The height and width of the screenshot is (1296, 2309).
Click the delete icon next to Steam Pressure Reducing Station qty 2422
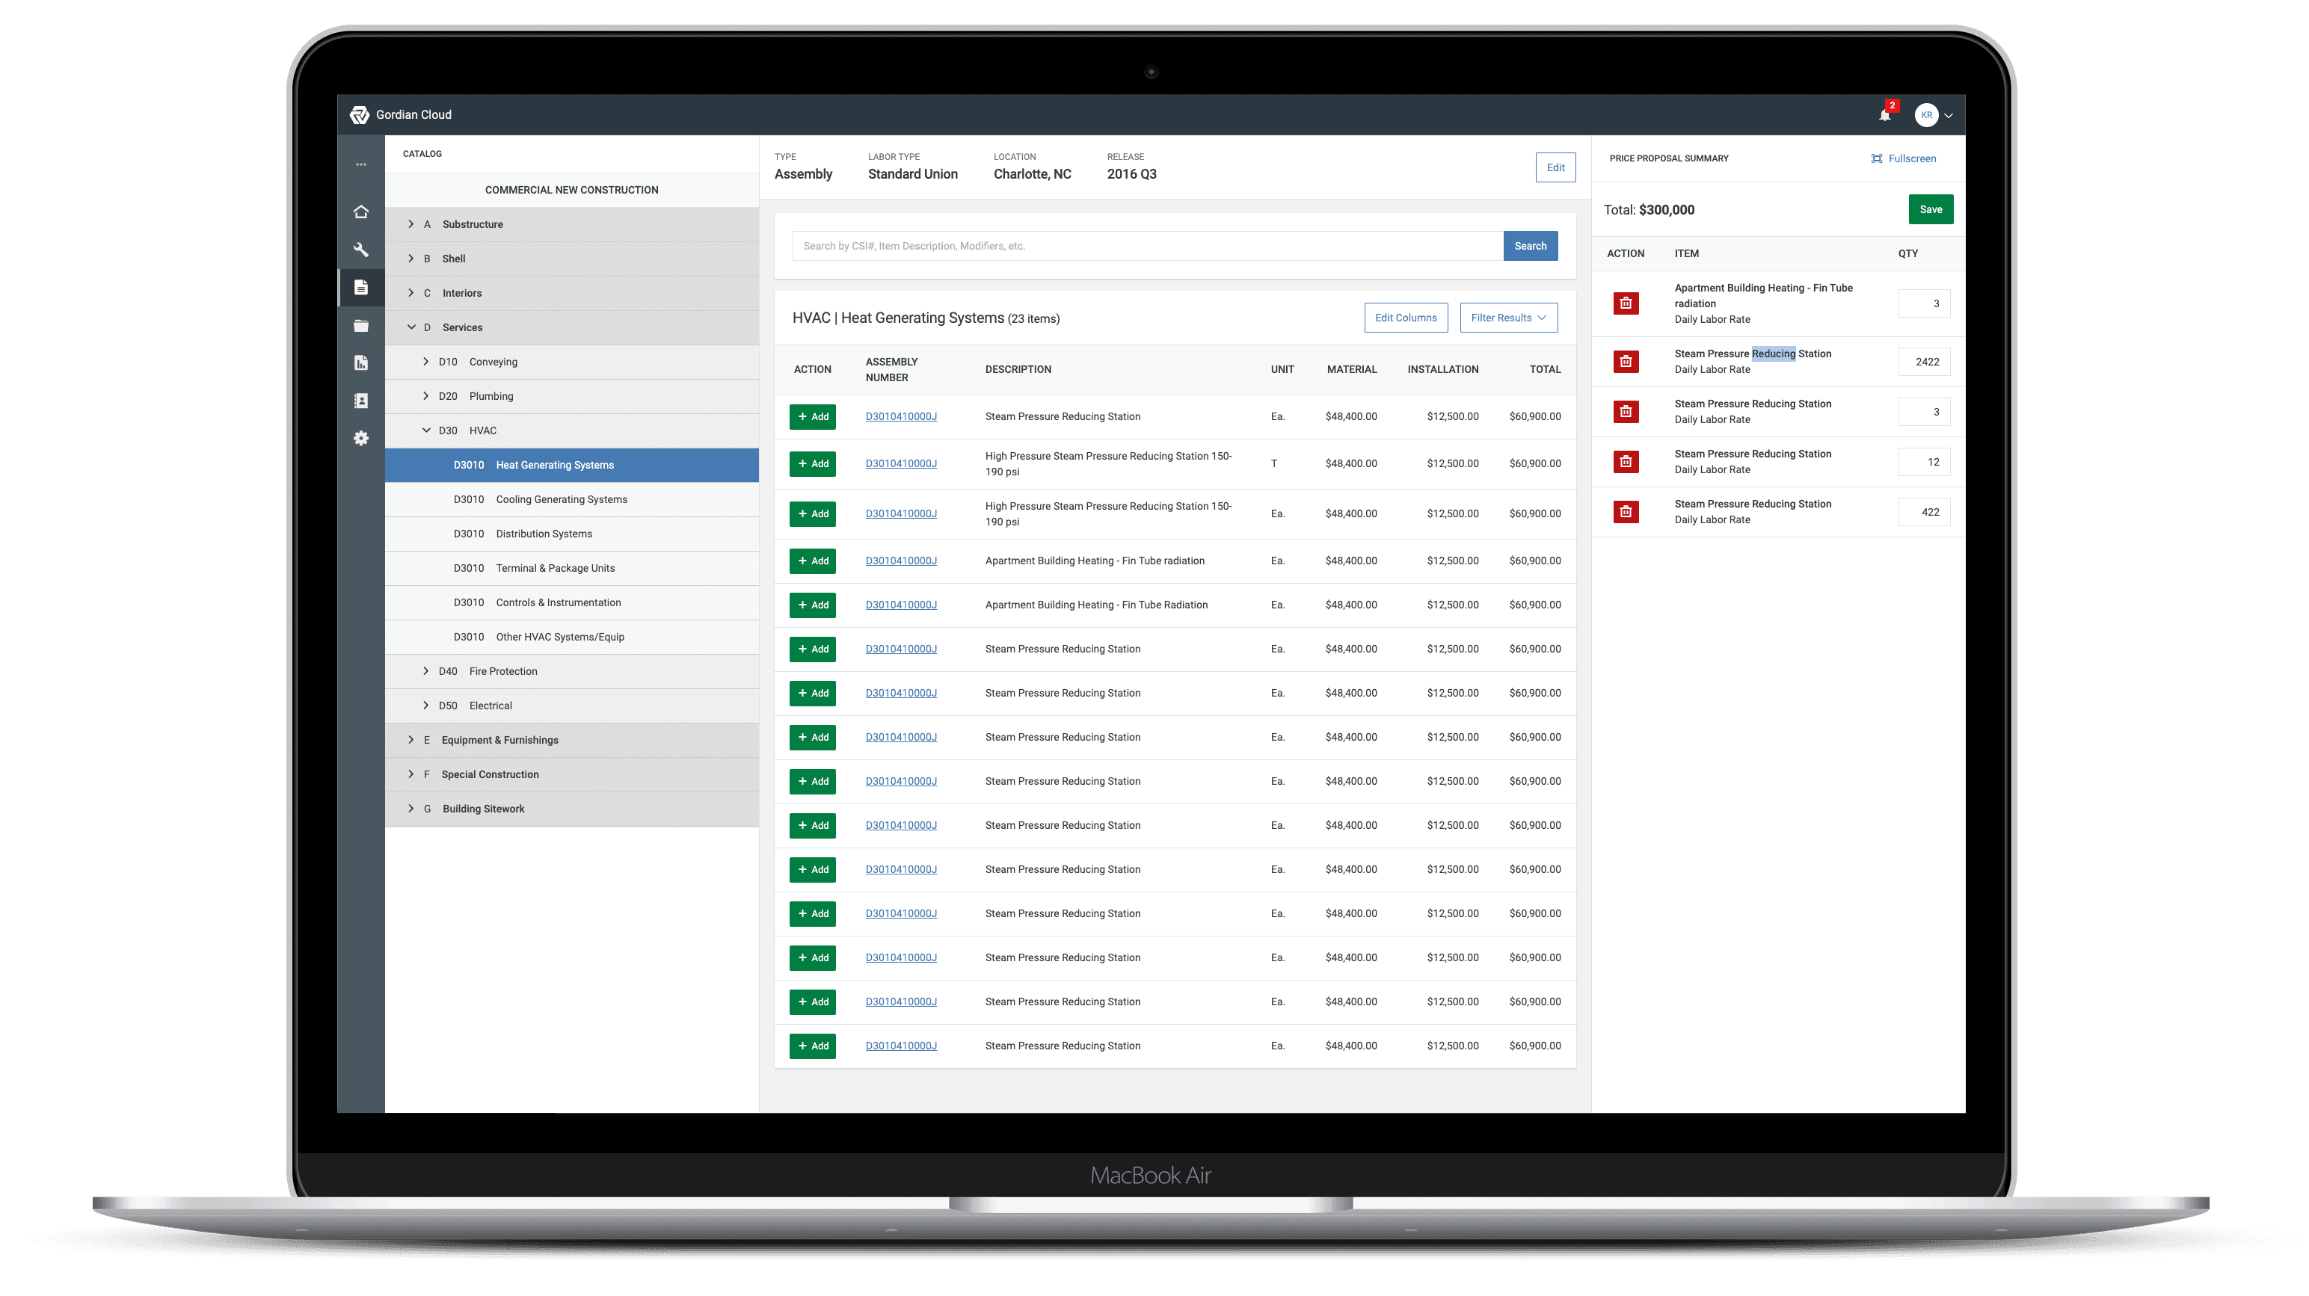click(x=1626, y=360)
